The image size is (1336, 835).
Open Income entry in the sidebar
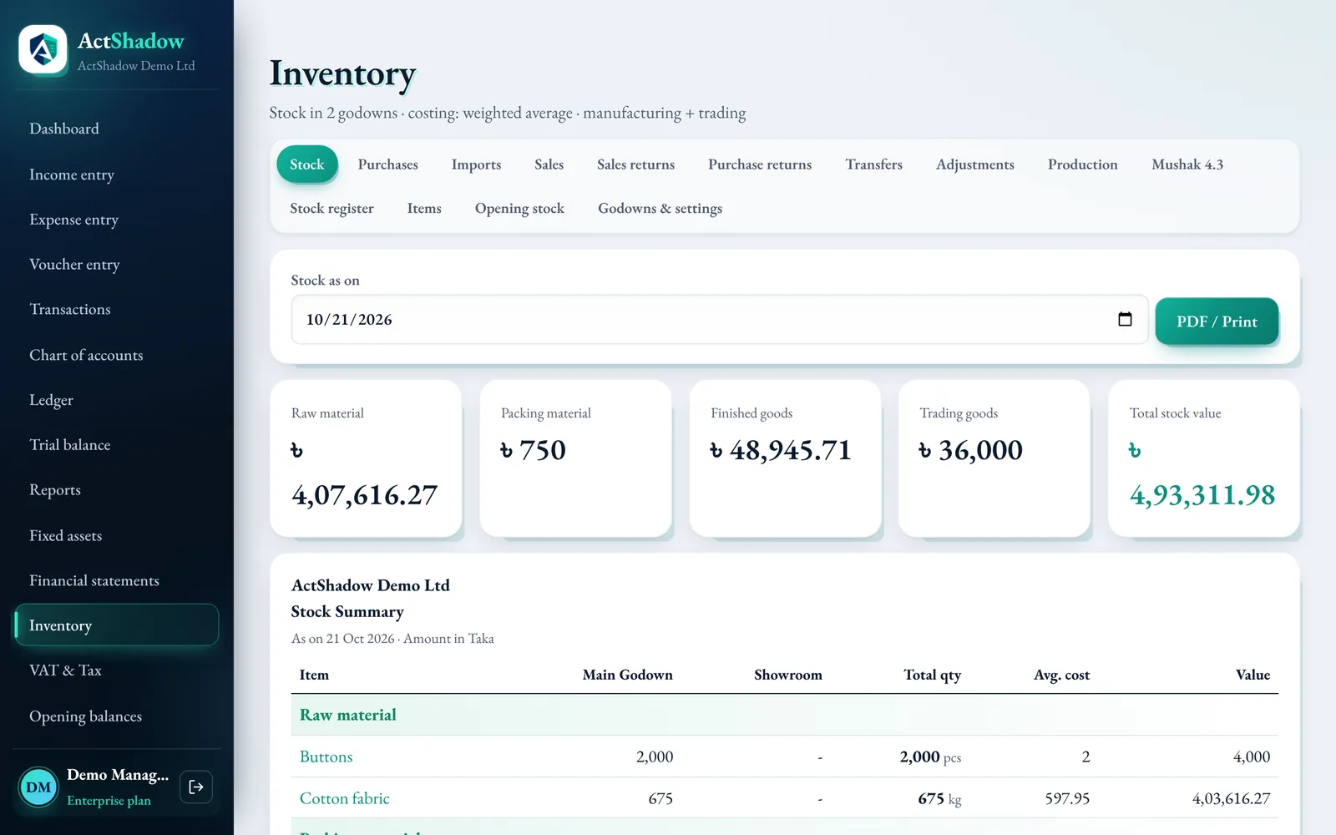click(x=117, y=175)
